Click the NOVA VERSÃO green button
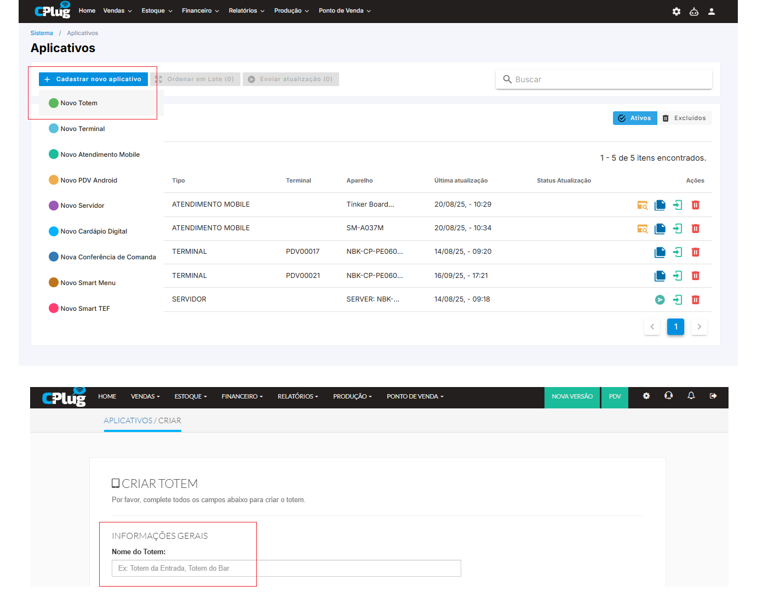 pyautogui.click(x=572, y=397)
